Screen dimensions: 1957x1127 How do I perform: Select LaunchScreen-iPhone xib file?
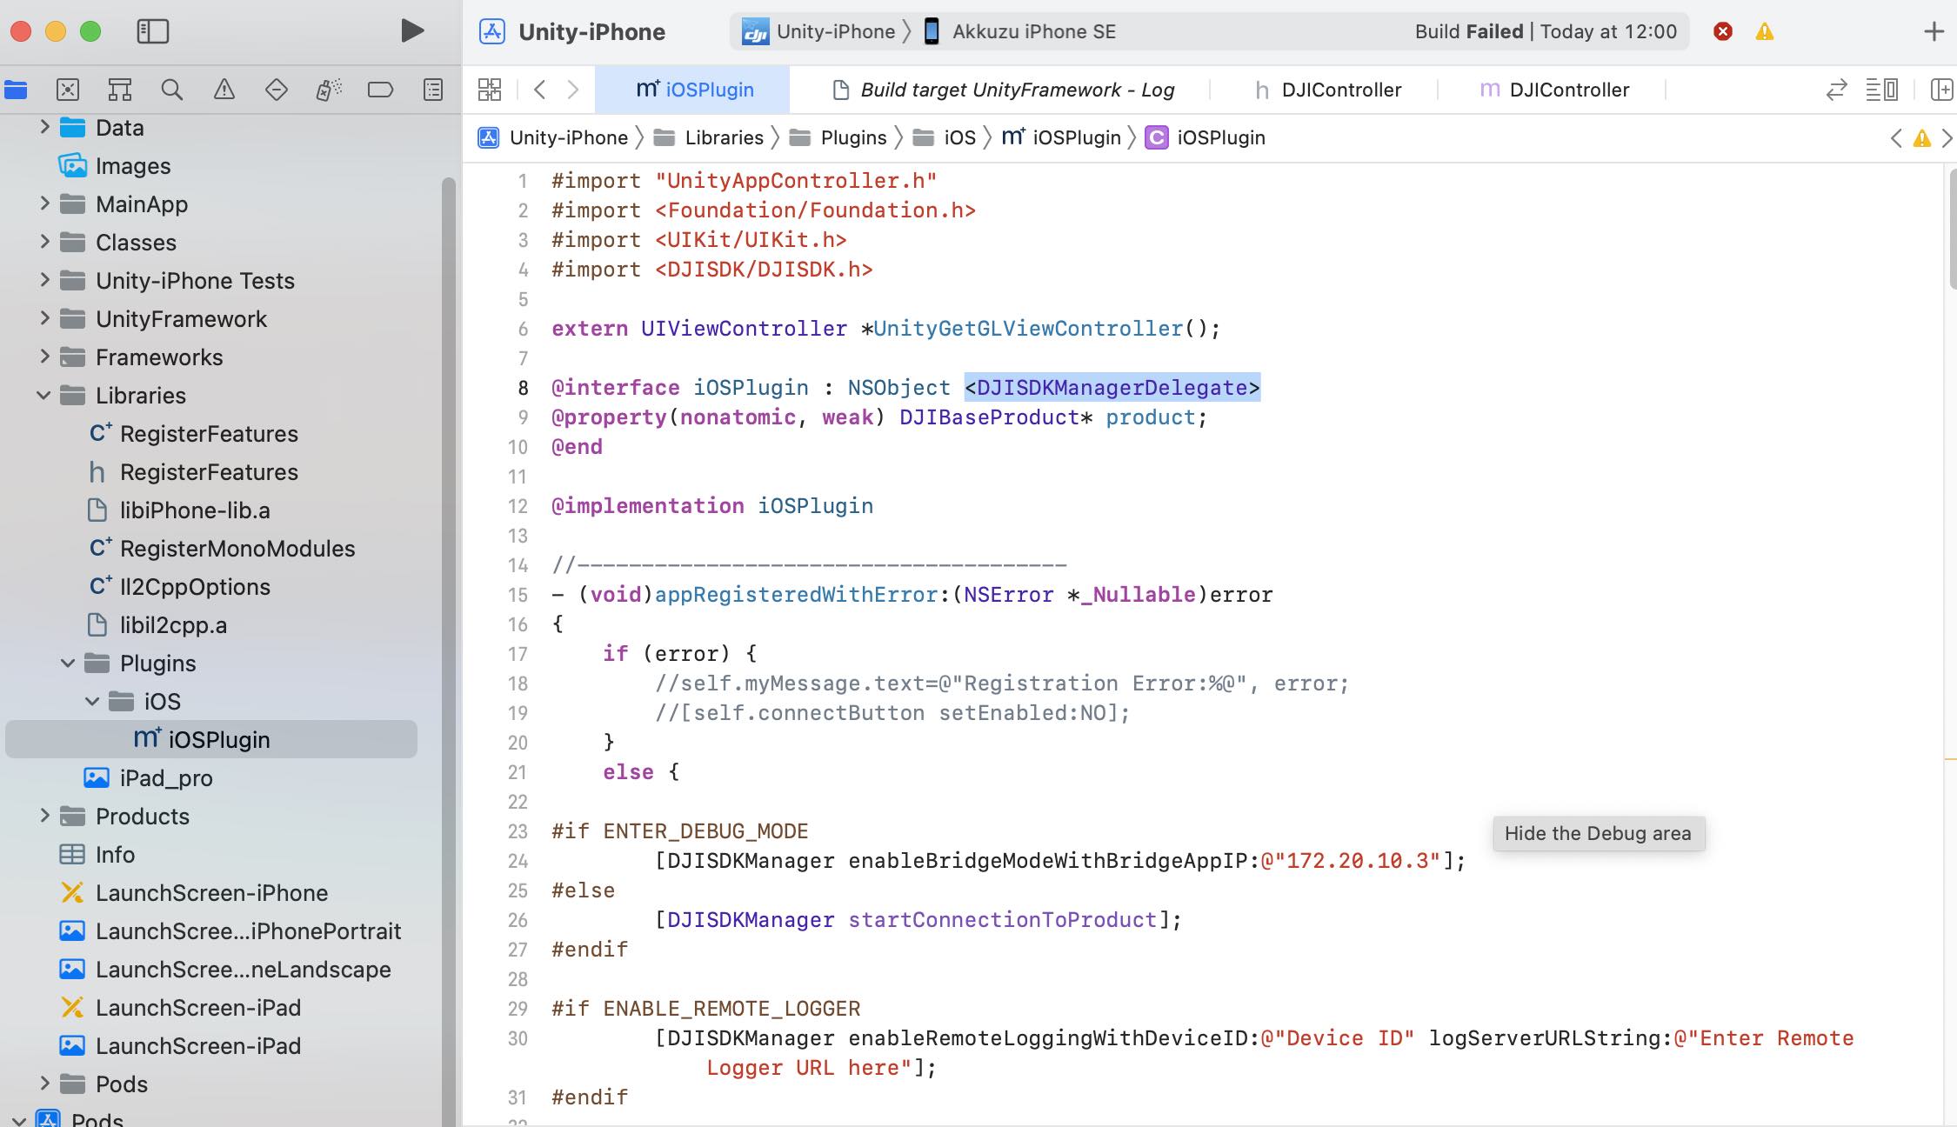point(193,892)
